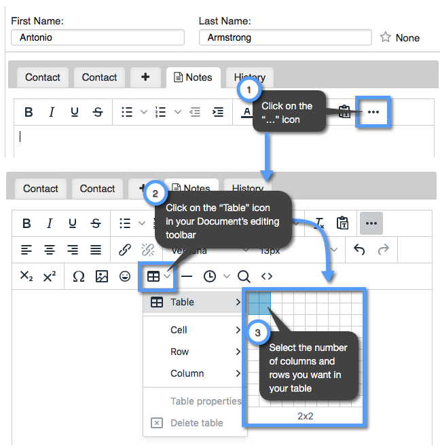Expand bullet list styles in the expanded toolbar

tap(142, 223)
